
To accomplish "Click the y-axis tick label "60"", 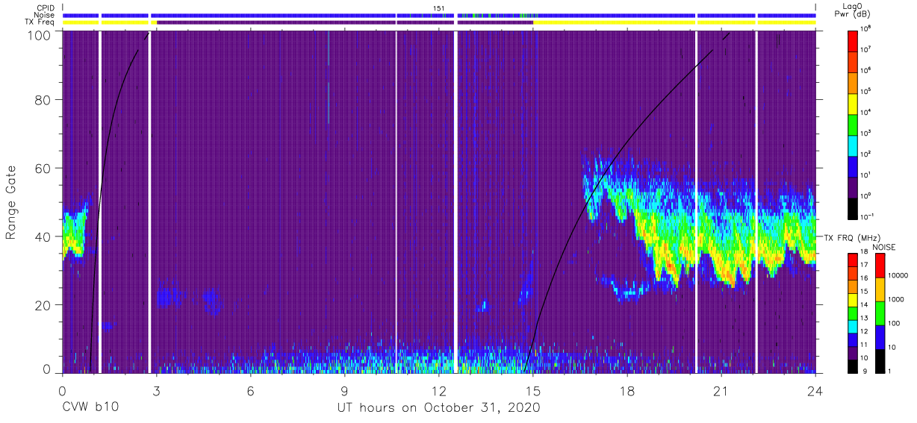I will tap(43, 169).
